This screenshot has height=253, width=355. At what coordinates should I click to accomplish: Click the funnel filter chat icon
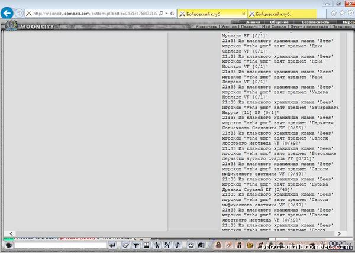[136, 245]
